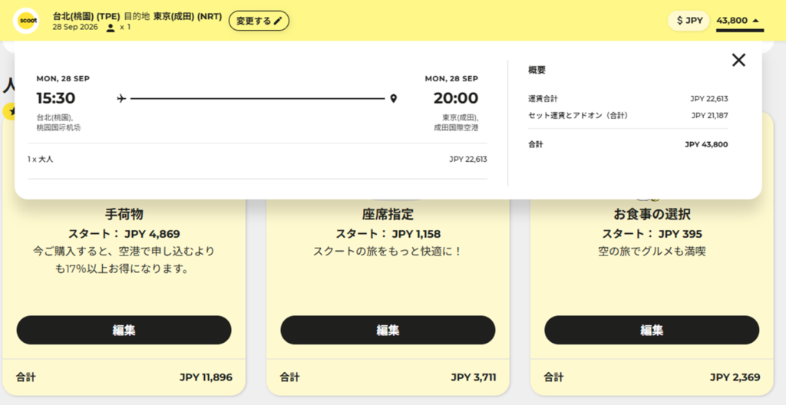Click the passenger count person icon
786x405 pixels.
[x=111, y=28]
